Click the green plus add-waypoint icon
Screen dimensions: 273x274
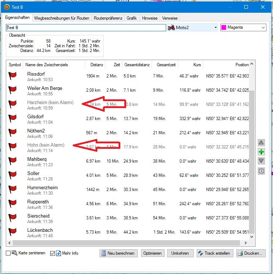(x=261, y=152)
